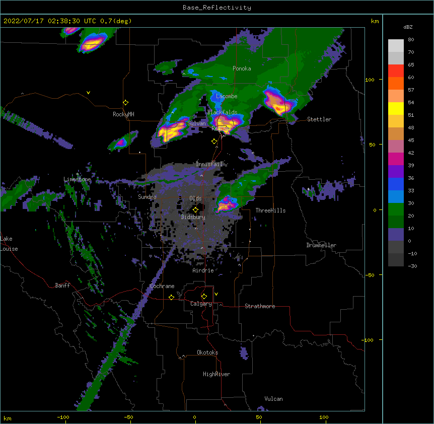Image resolution: width=434 pixels, height=424 pixels.
Task: Click the Calgary map label
Action: click(x=201, y=304)
